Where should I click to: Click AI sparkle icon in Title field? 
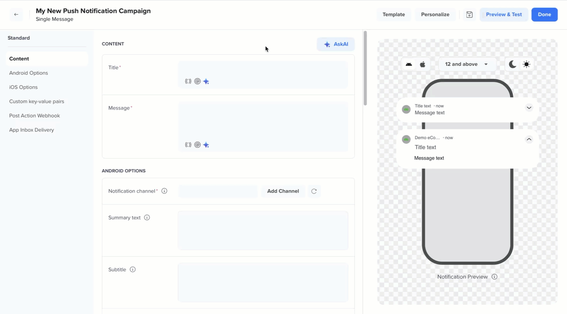click(206, 81)
